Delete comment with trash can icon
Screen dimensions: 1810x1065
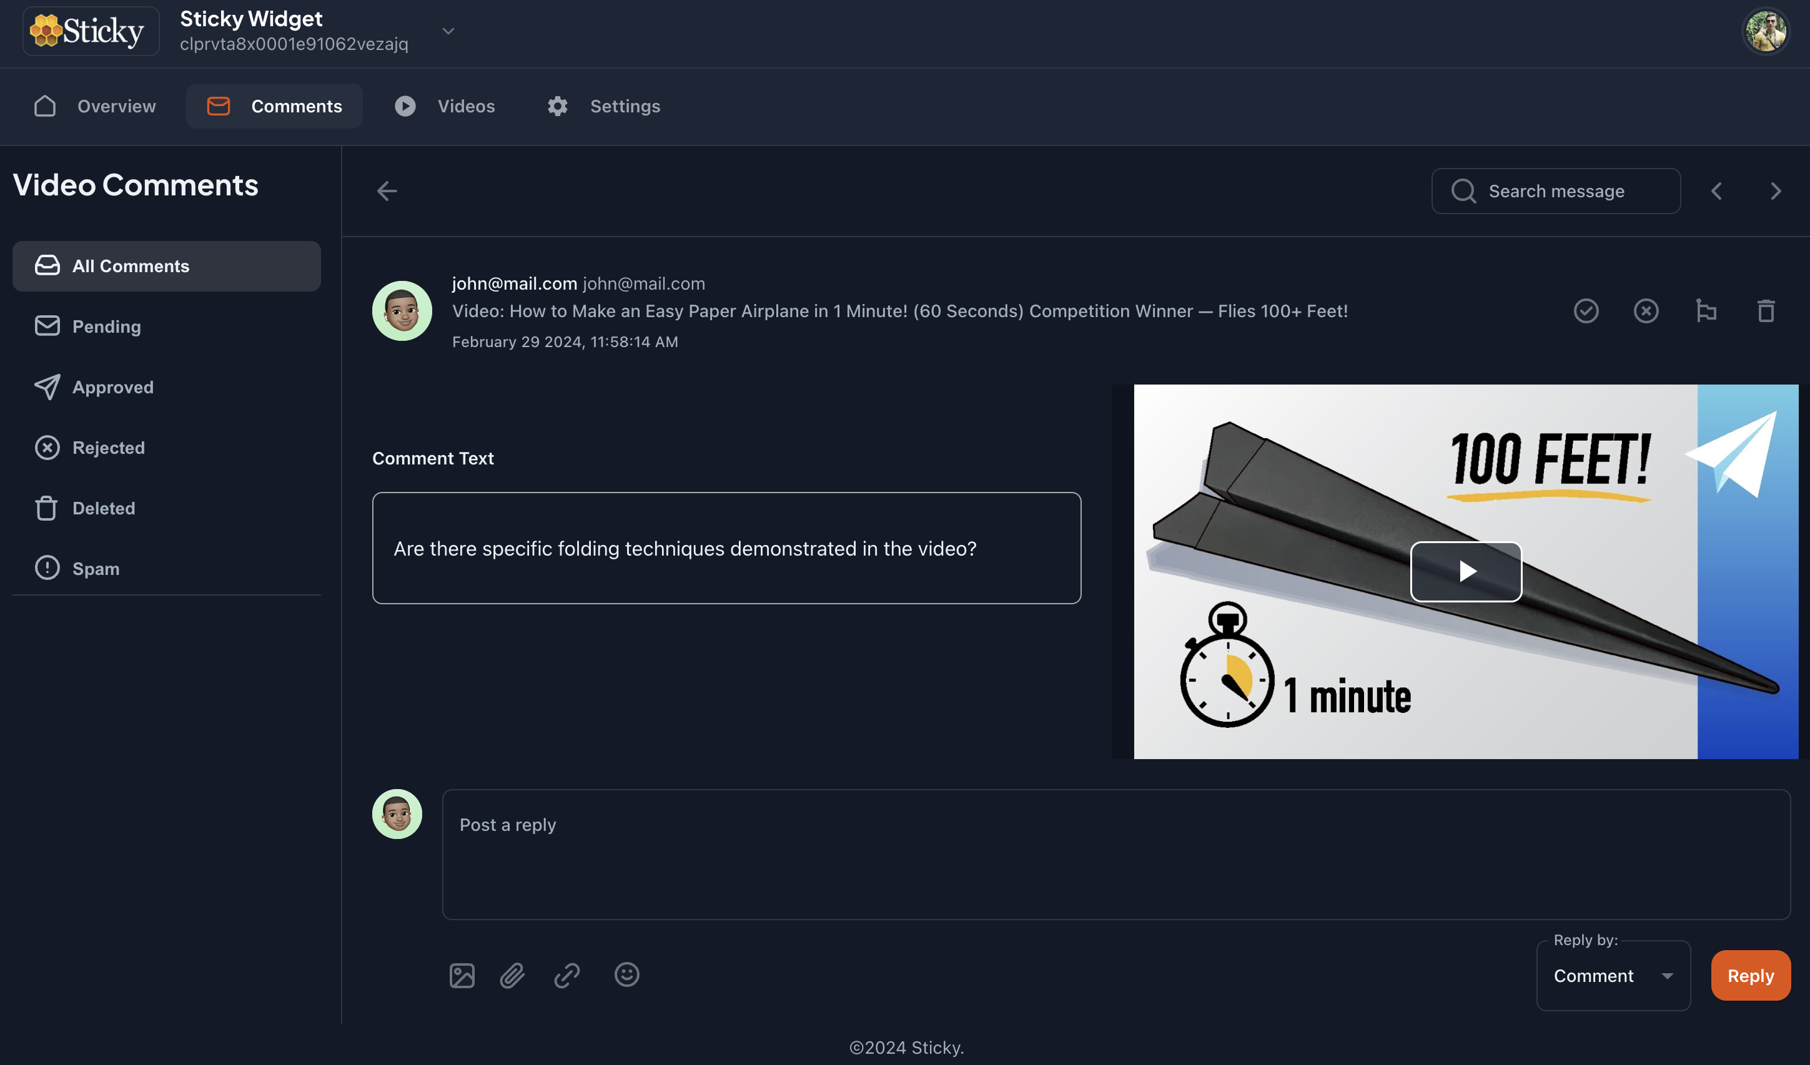(1766, 311)
